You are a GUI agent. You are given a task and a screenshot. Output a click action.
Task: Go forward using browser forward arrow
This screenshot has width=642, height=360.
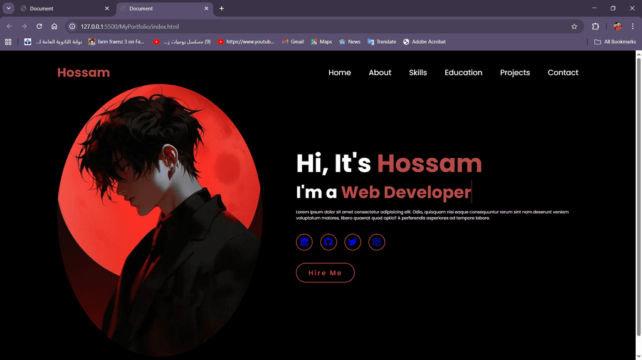click(24, 26)
